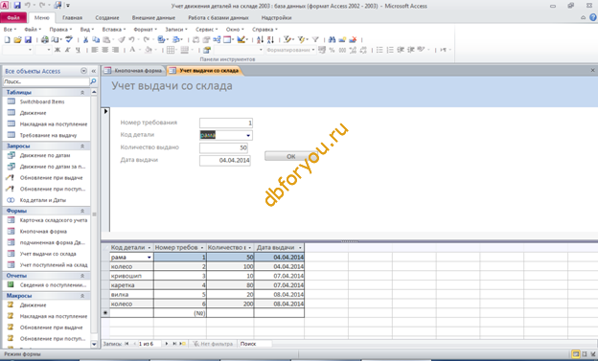This screenshot has width=598, height=361.
Task: Open Все объекты Access pane menu arrow
Action: click(83, 71)
